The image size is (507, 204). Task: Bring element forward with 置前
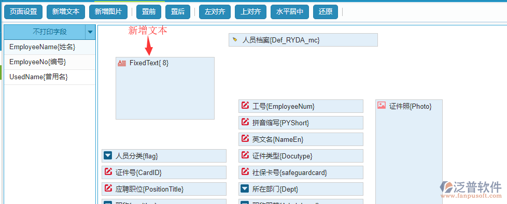point(149,12)
